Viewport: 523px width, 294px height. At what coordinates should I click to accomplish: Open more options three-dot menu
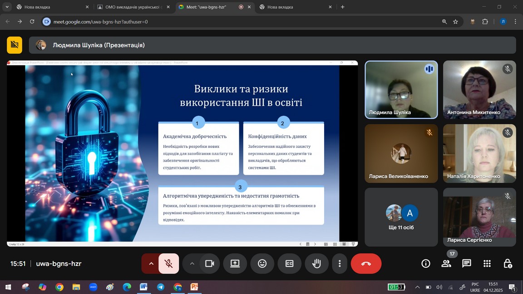pos(340,264)
